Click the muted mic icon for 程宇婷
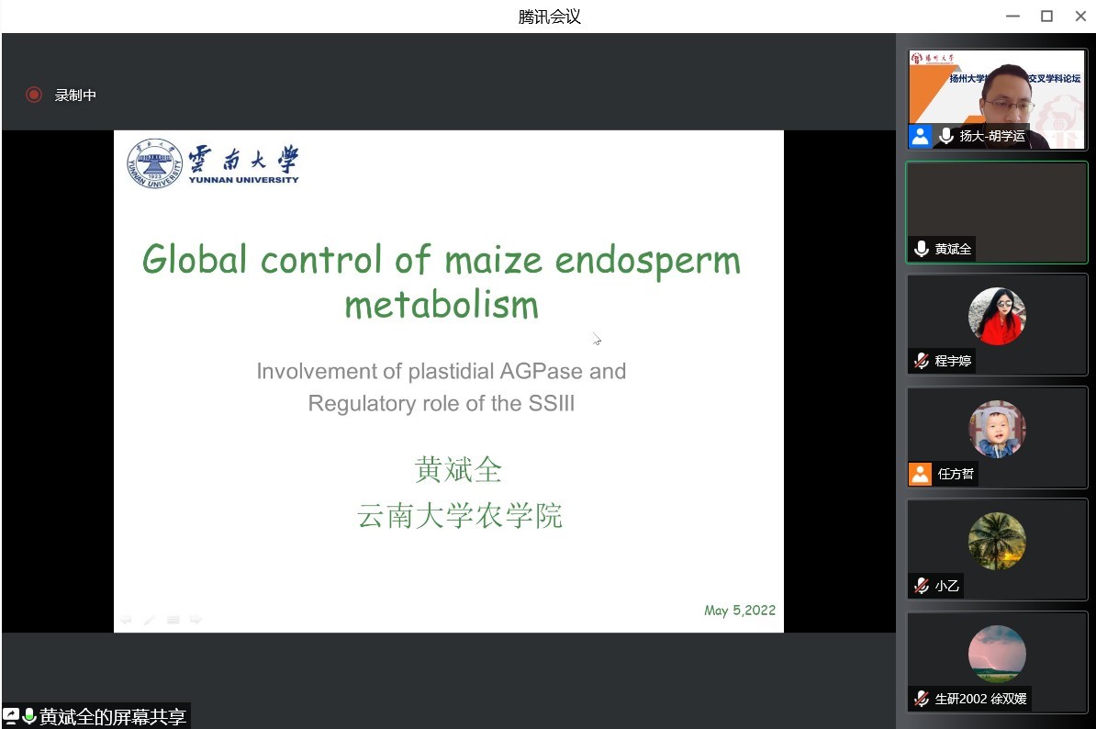Viewport: 1096px width, 729px height. coord(921,361)
